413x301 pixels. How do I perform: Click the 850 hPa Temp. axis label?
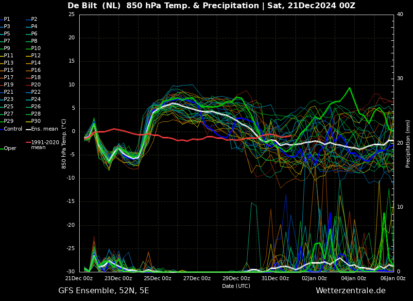coord(64,144)
